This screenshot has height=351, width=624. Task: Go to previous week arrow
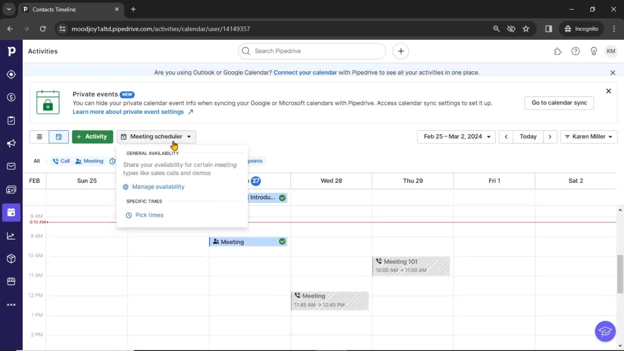[x=506, y=137]
